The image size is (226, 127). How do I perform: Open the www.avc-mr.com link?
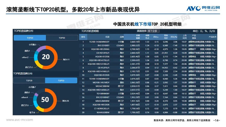19,120
